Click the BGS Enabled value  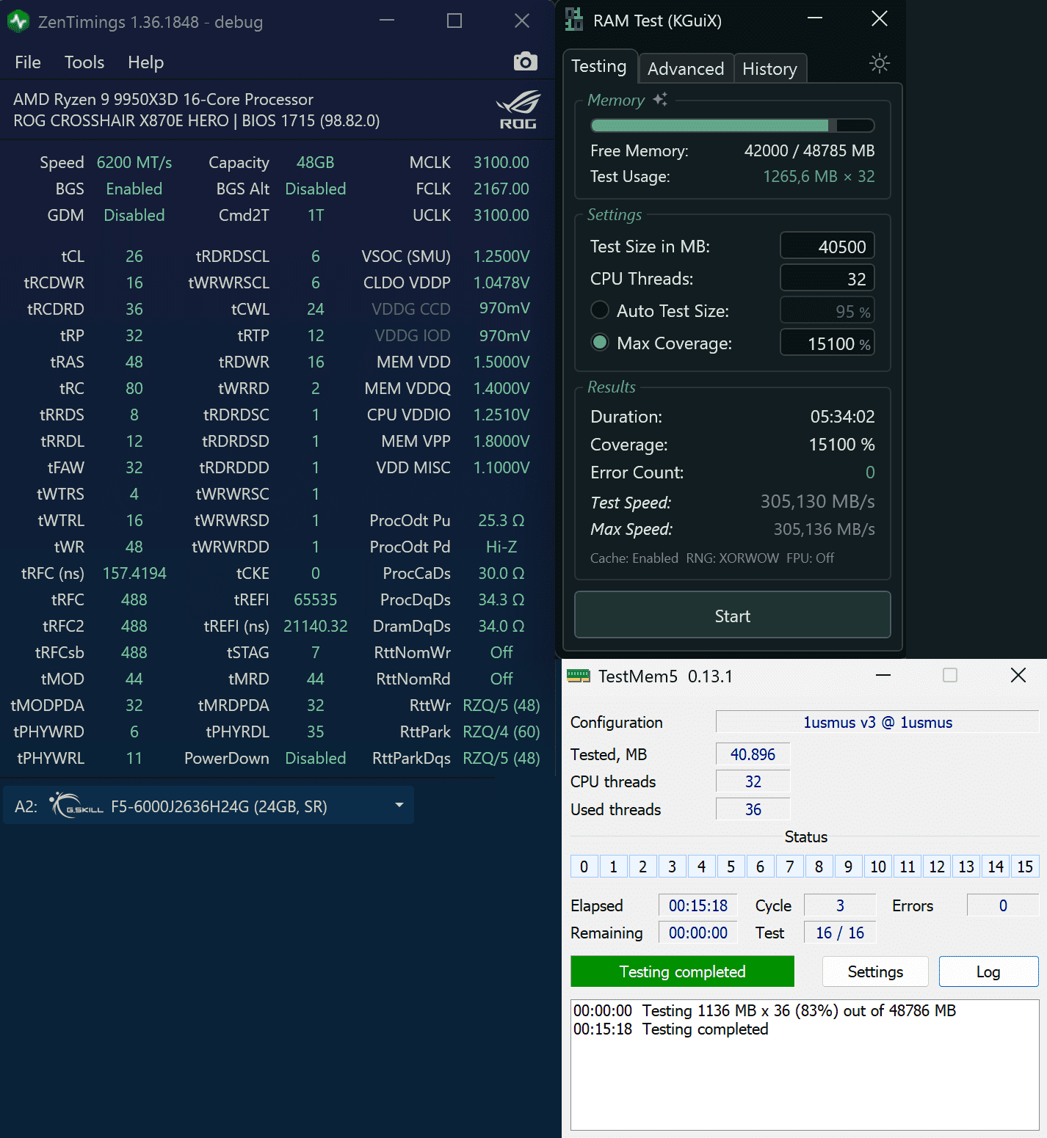point(134,189)
